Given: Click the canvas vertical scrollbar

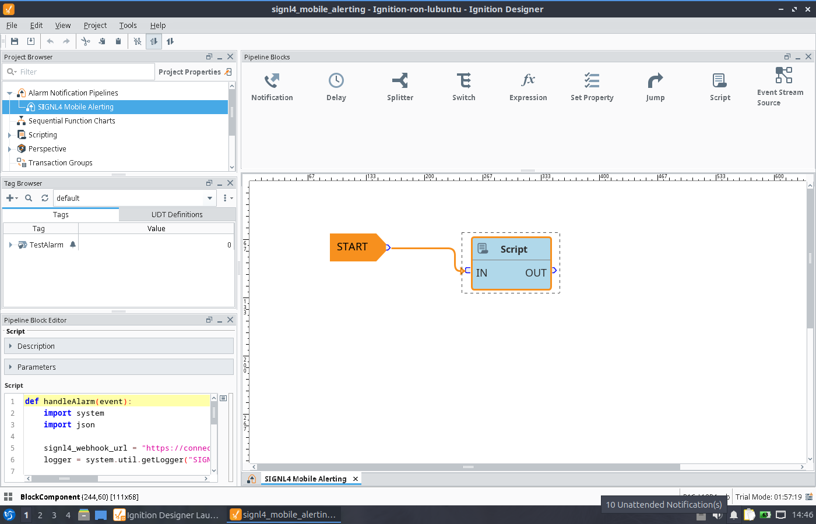Looking at the screenshot, I should [x=810, y=258].
